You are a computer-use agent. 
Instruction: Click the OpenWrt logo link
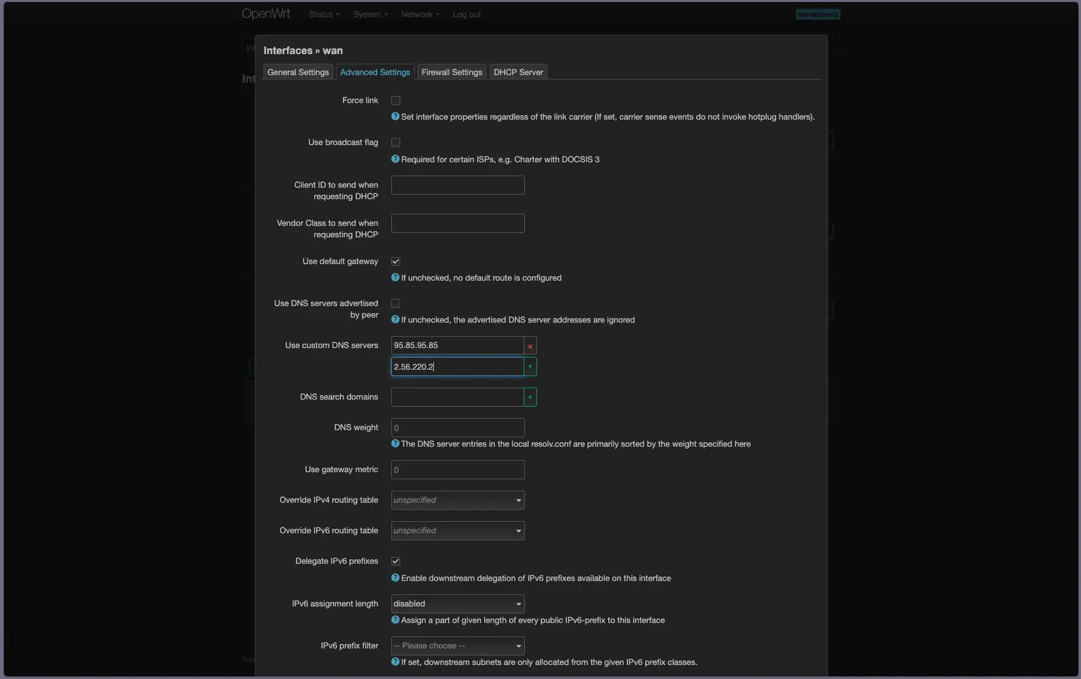266,14
